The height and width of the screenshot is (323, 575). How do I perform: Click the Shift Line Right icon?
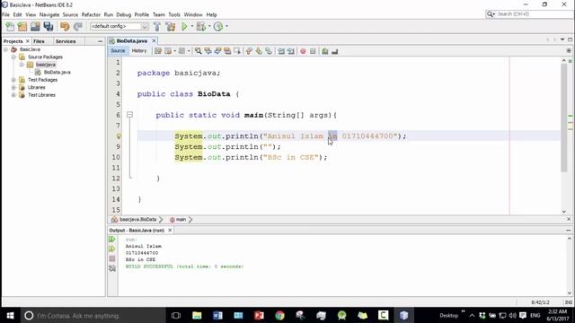click(x=291, y=51)
